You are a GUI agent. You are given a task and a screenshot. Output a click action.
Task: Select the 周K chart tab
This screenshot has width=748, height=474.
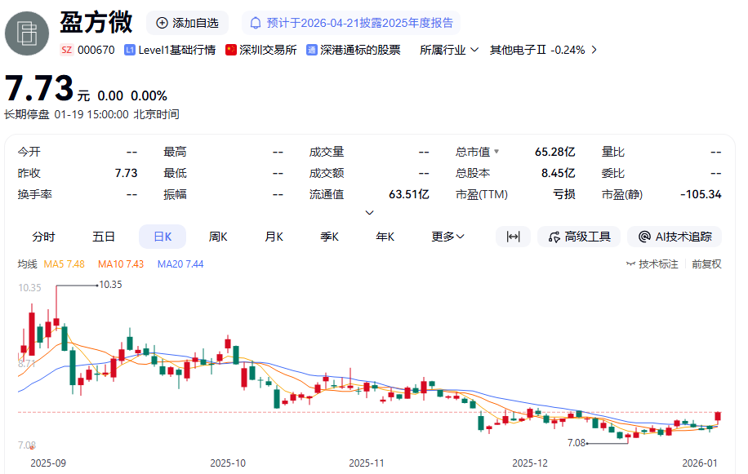click(x=218, y=237)
